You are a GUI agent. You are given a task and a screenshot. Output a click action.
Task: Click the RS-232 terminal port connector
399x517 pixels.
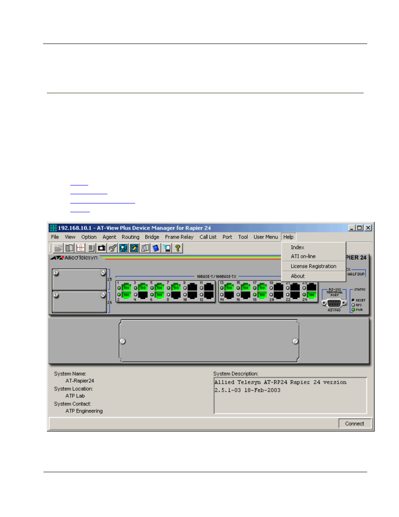[x=334, y=303]
